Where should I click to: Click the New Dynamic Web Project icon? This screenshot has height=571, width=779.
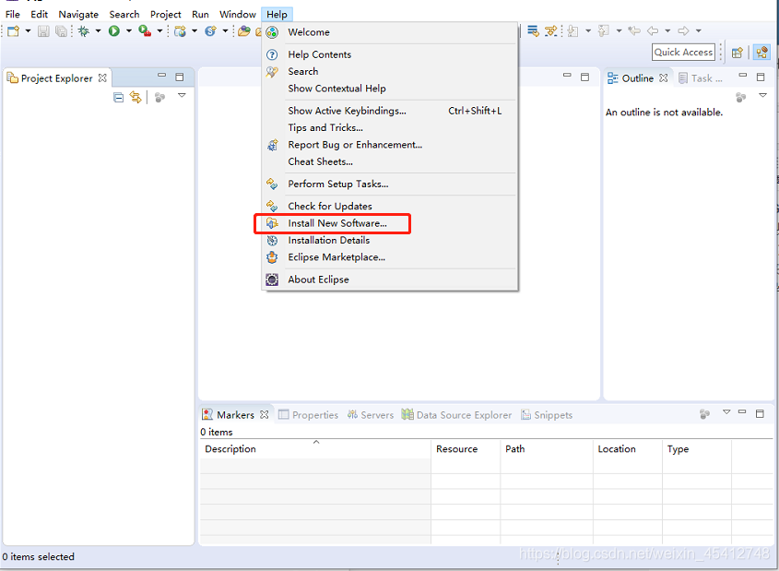click(180, 31)
